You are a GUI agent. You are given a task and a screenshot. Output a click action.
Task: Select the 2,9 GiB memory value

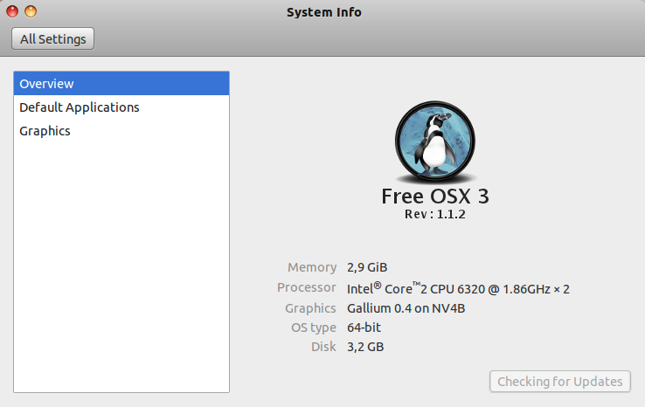tap(367, 267)
